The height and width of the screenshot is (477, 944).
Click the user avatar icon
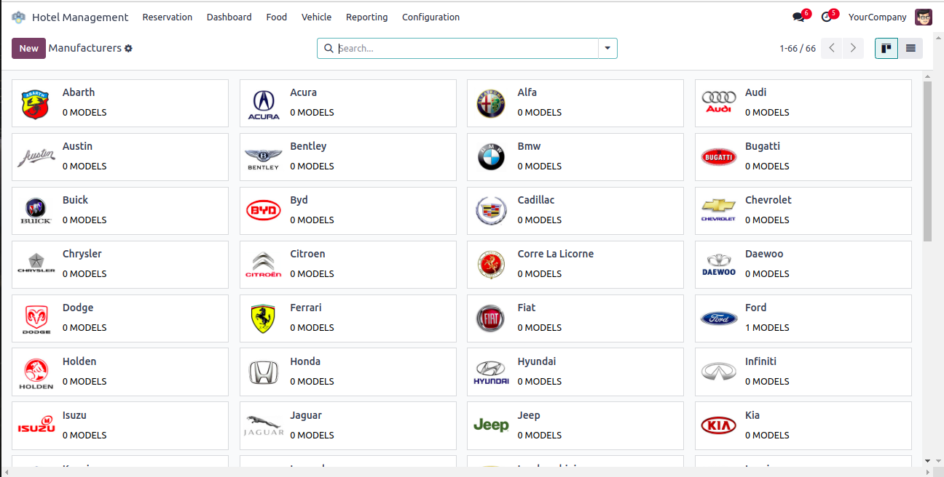(x=924, y=17)
